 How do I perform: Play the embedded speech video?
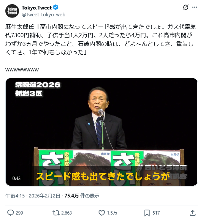coord(101,132)
